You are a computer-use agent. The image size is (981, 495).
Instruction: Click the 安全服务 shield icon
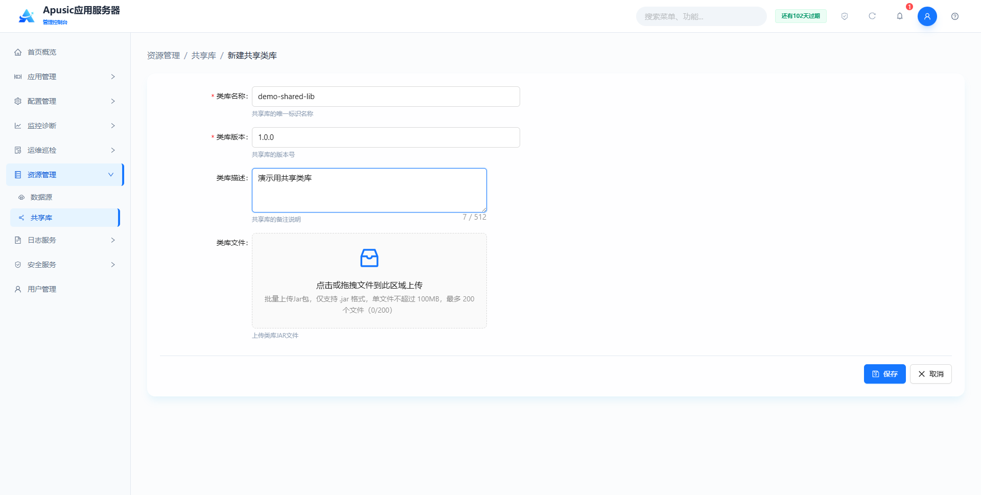[x=18, y=265]
